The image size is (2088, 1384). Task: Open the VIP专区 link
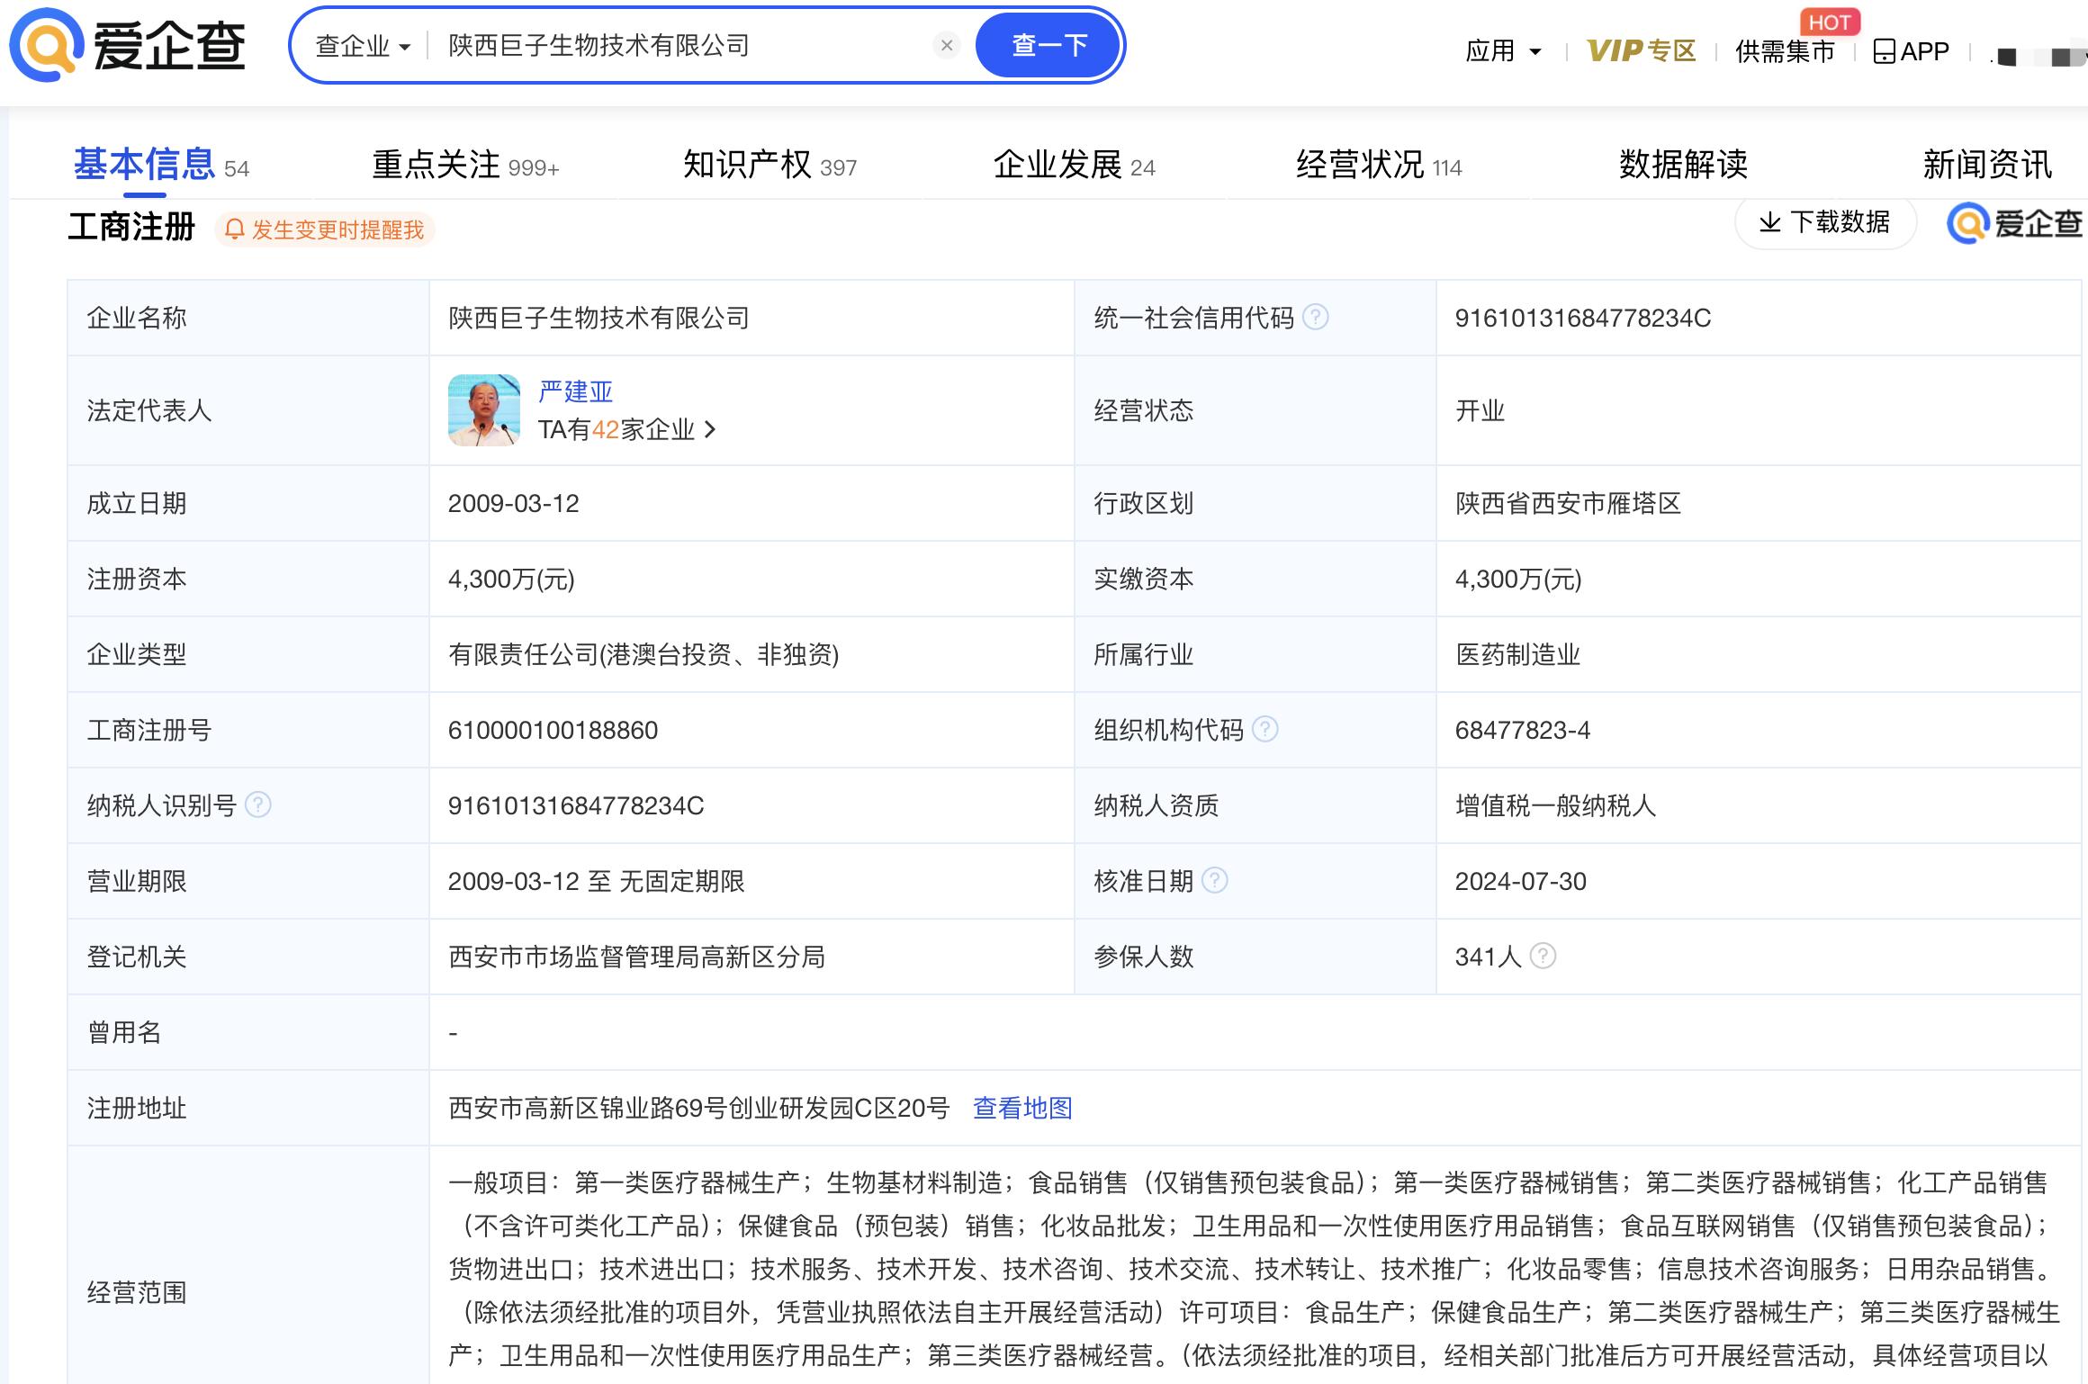(1641, 51)
